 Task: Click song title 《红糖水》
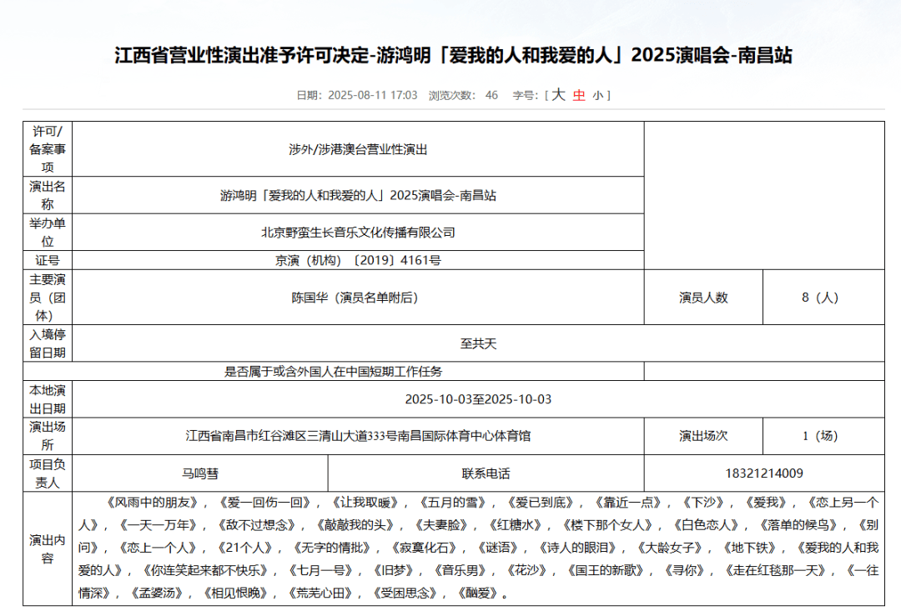pyautogui.click(x=516, y=525)
